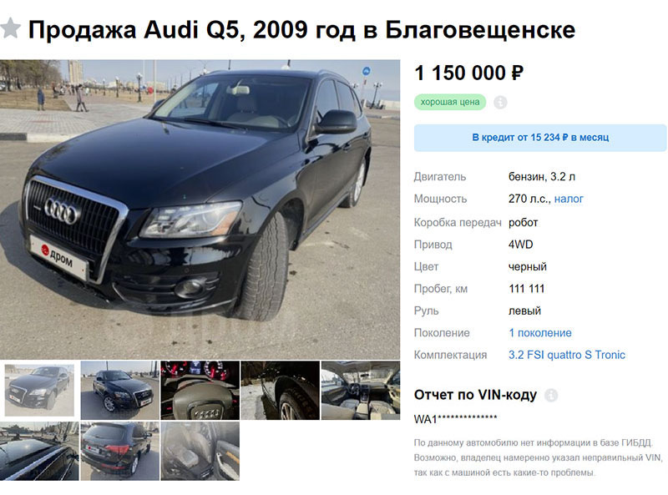Click info icon next to хорошая цена badge
The height and width of the screenshot is (495, 668).
point(500,102)
